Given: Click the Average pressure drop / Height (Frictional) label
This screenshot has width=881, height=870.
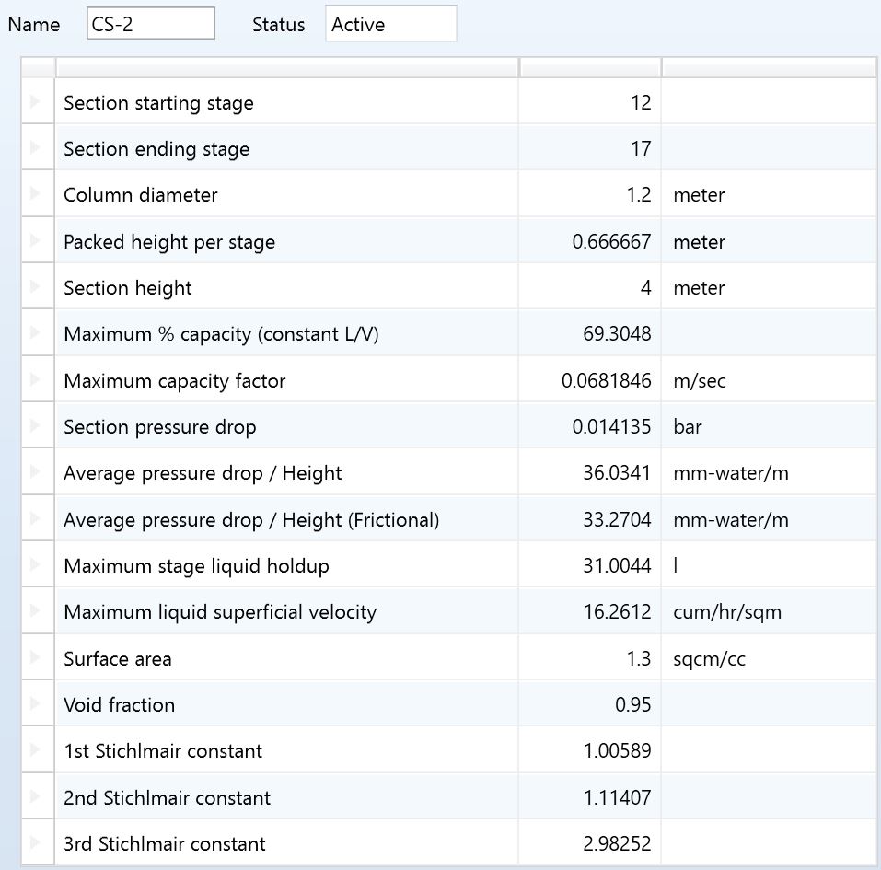Looking at the screenshot, I should (251, 520).
